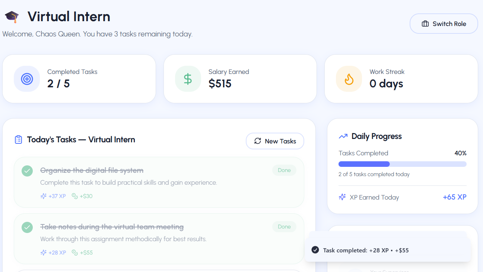Uncheck the virtual team meeting task

point(27,227)
